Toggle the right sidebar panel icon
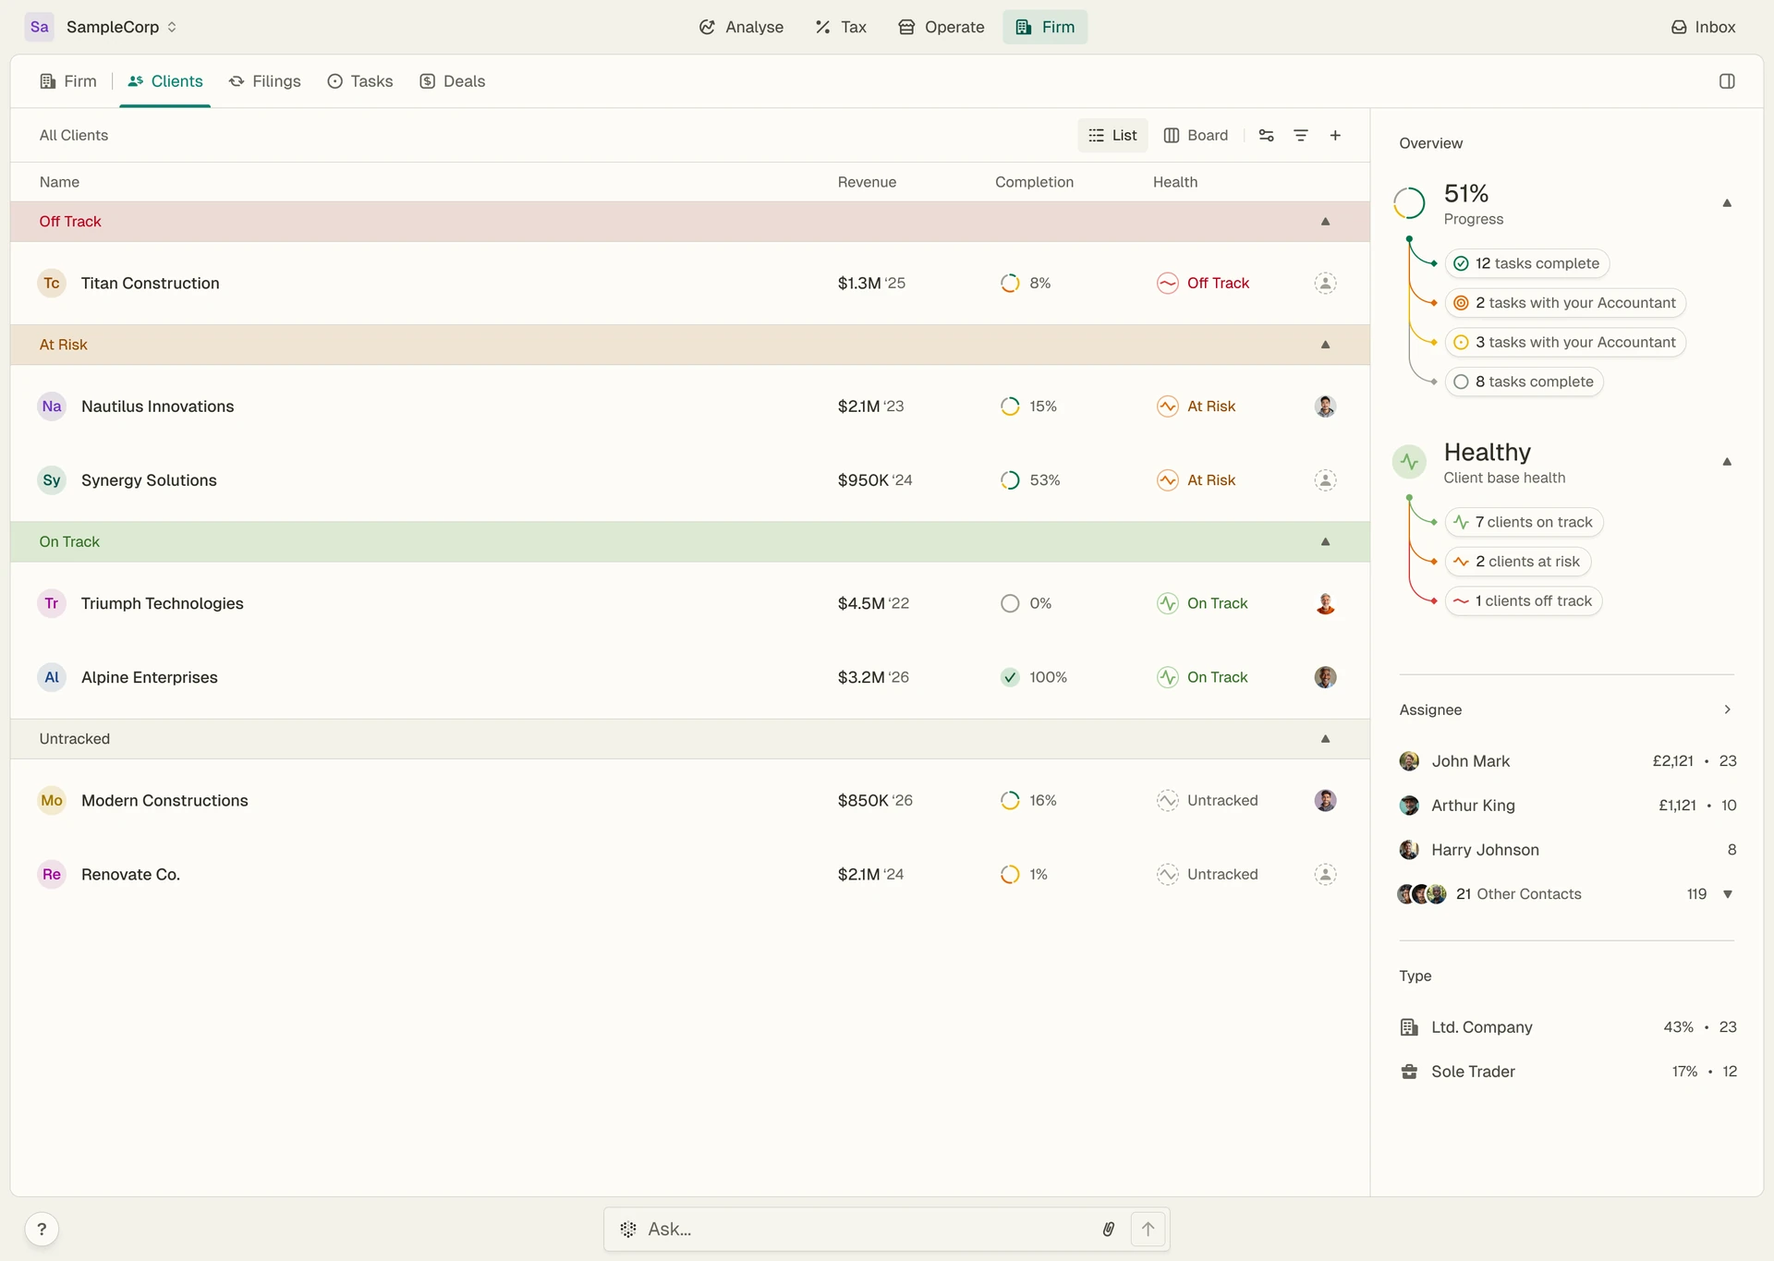This screenshot has height=1261, width=1774. [1727, 81]
